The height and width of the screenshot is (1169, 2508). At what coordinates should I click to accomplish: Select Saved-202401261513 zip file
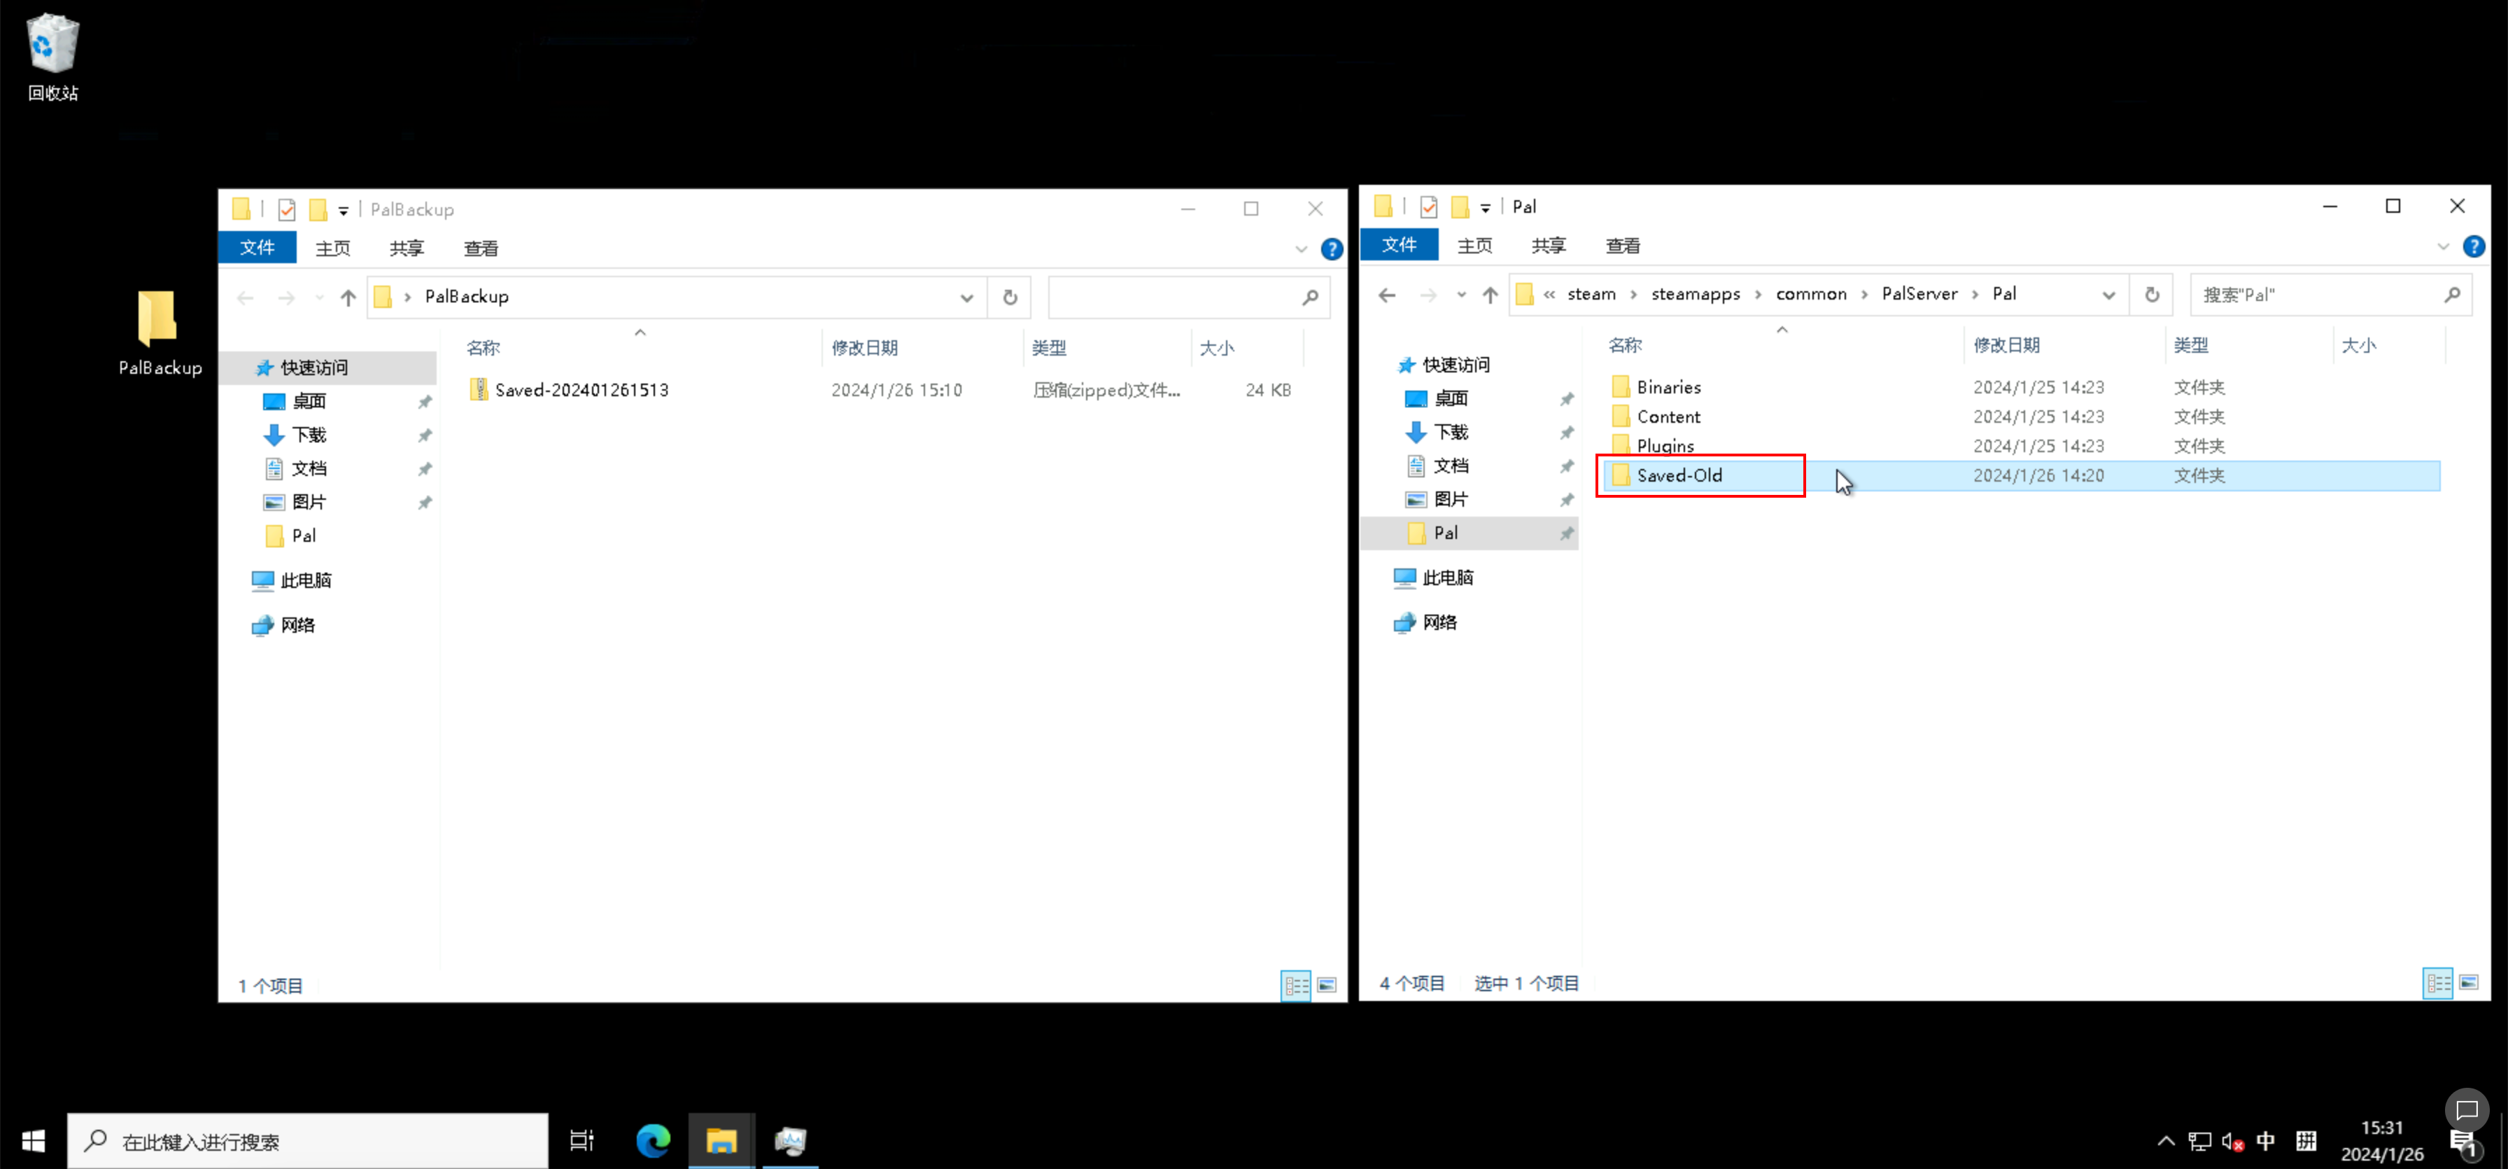pos(582,390)
